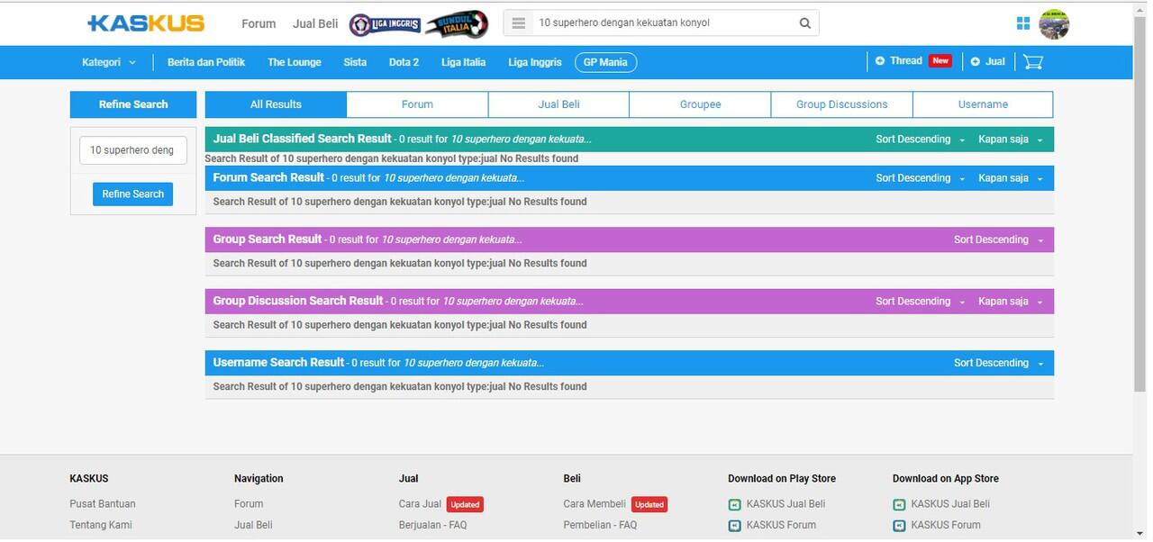The width and height of the screenshot is (1153, 542).
Task: Go to Liga Inggris in the blue navigation bar
Action: 535,62
